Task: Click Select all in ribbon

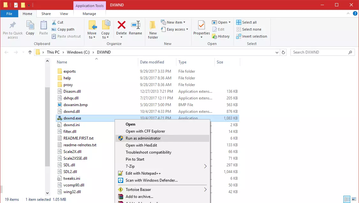Action: (x=246, y=22)
